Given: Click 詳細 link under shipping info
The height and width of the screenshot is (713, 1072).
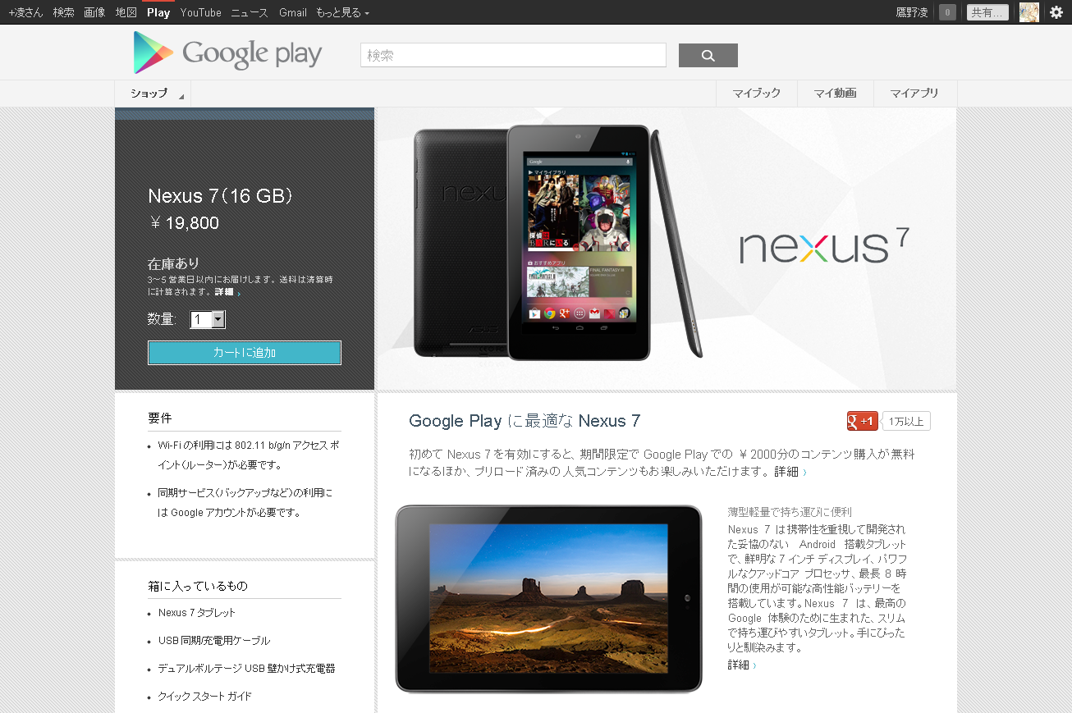Looking at the screenshot, I should tap(224, 292).
